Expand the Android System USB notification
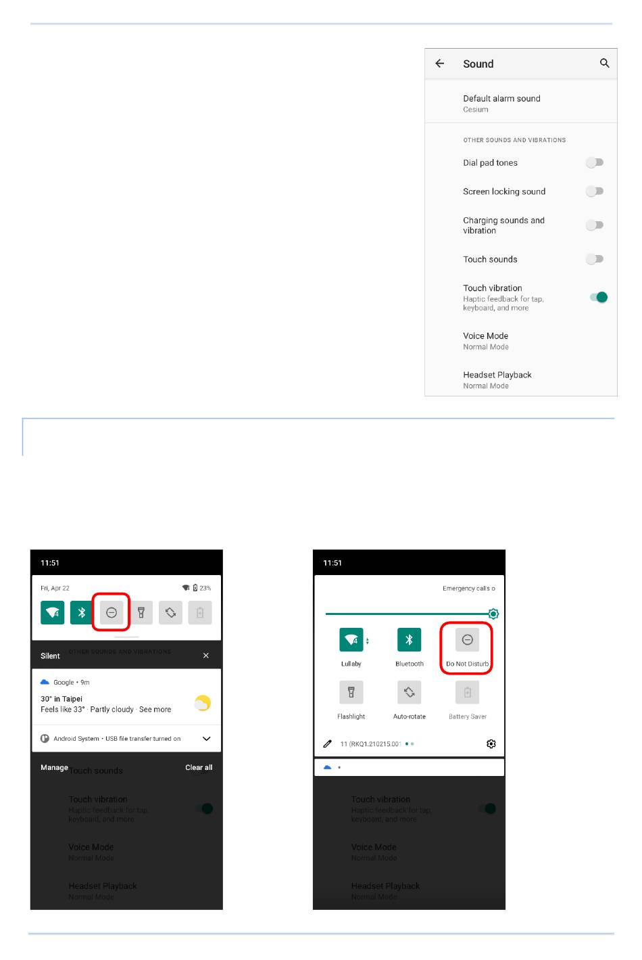This screenshot has height=960, width=642. pos(207,739)
